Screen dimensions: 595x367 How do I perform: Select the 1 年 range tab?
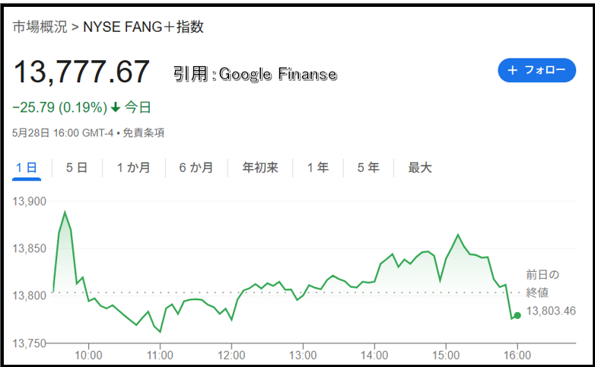tap(318, 168)
